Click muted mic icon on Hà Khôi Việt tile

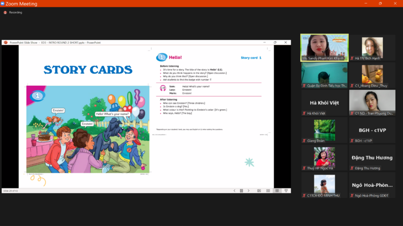304,113
